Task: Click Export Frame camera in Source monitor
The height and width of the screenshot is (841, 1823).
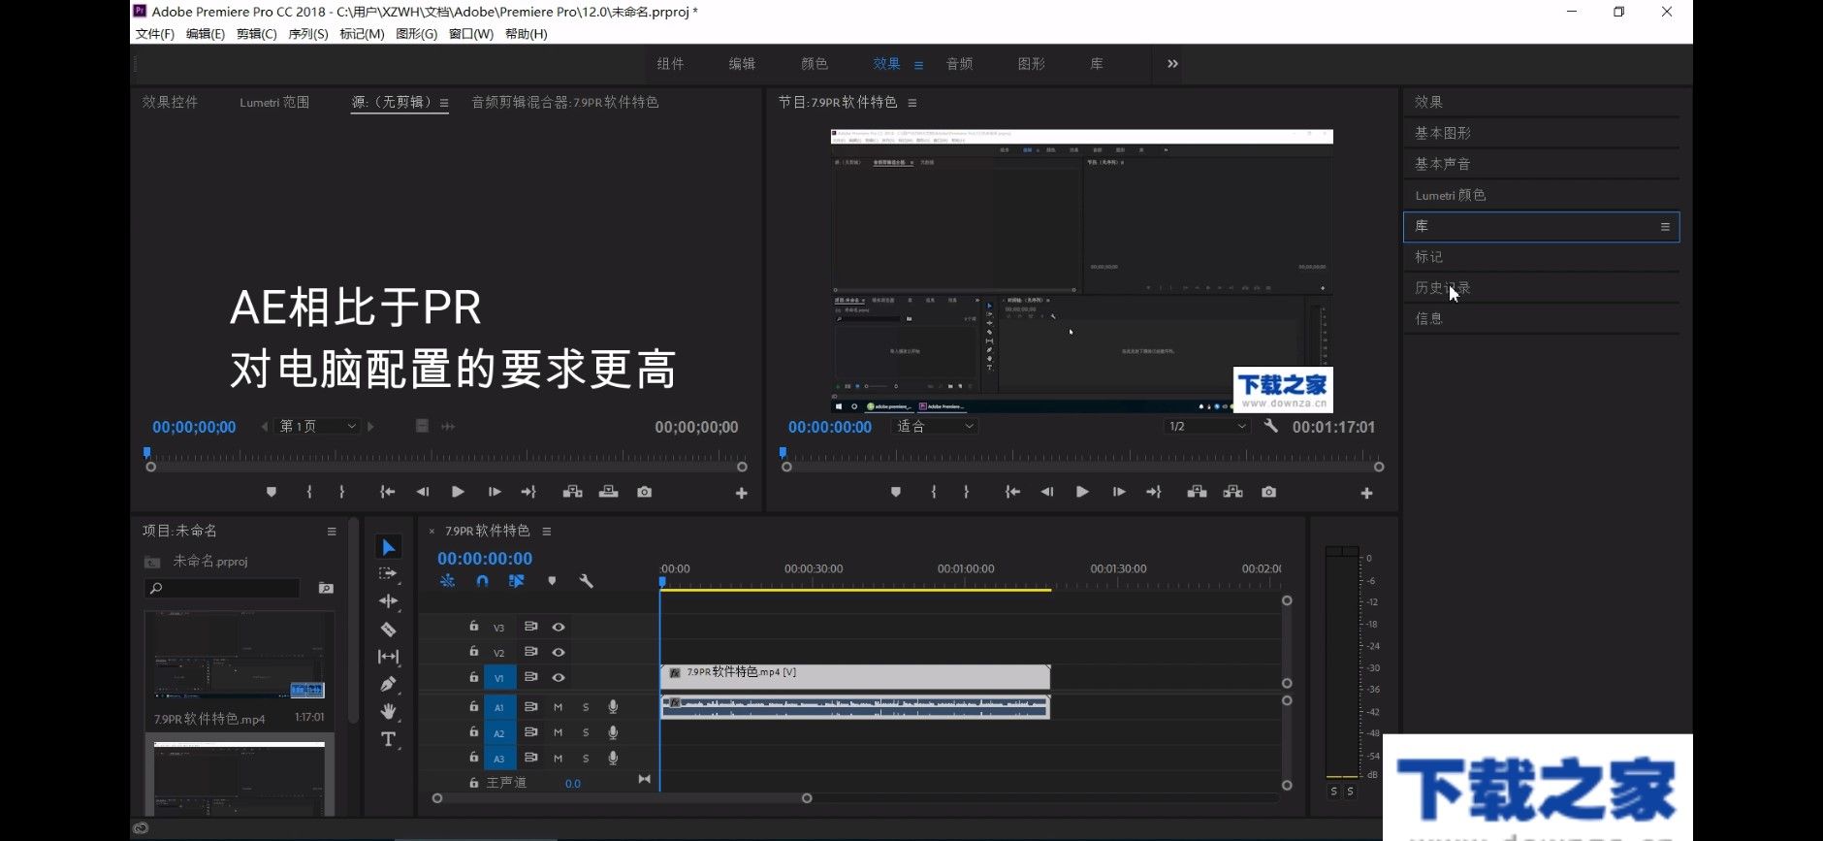Action: (644, 492)
